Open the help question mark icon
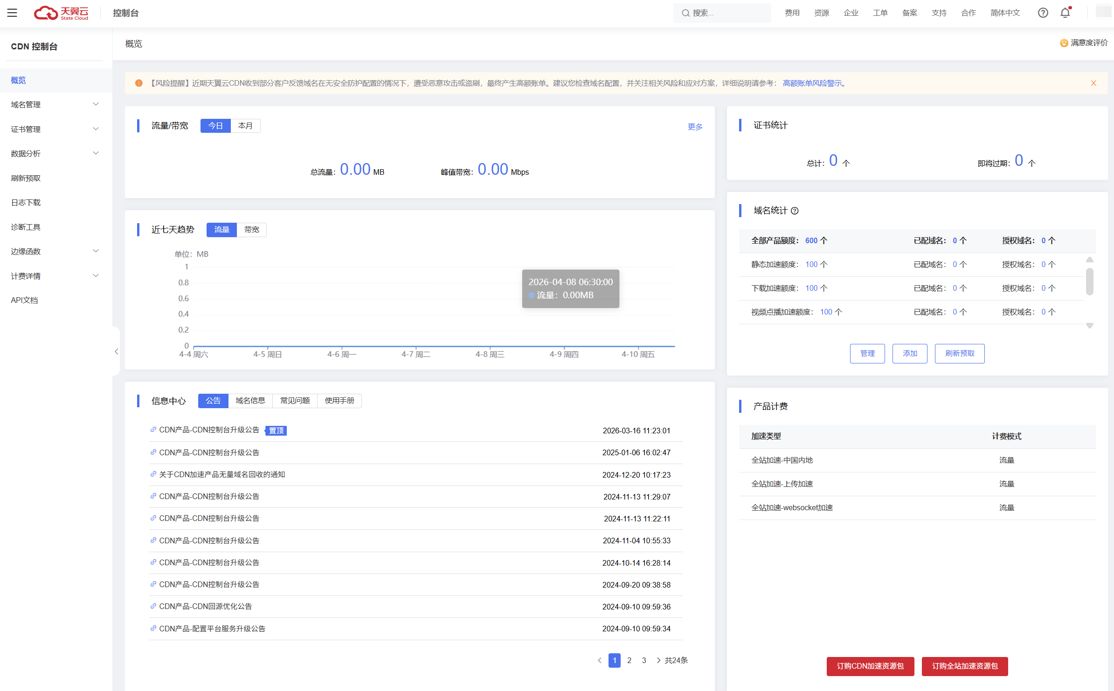 tap(1043, 13)
